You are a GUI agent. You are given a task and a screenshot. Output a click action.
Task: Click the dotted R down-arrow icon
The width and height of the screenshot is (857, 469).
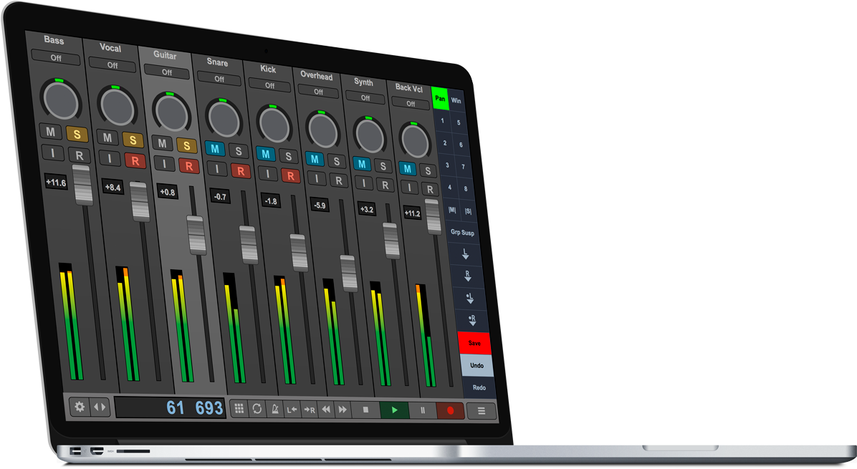[x=471, y=320]
